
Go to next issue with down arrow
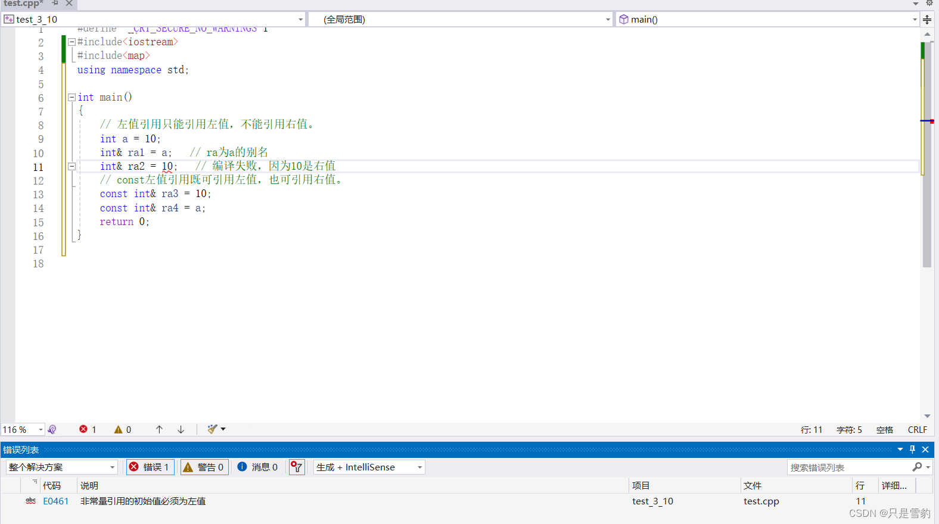point(181,429)
